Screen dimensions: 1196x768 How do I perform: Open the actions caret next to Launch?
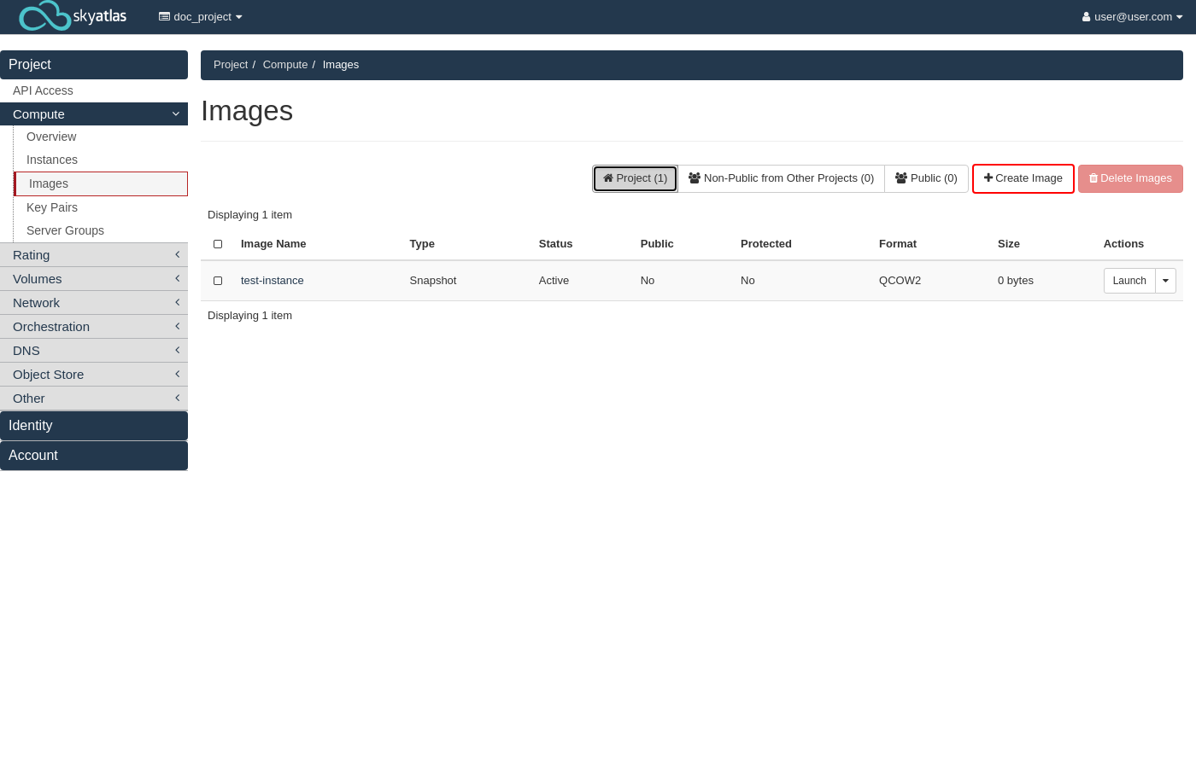(1165, 281)
